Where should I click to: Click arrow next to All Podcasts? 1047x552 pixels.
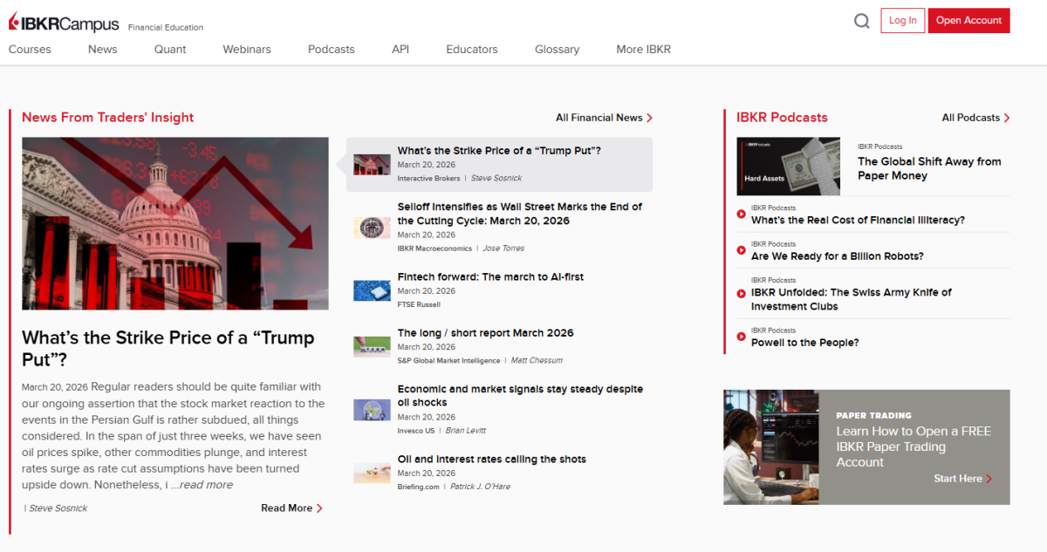click(x=1007, y=118)
